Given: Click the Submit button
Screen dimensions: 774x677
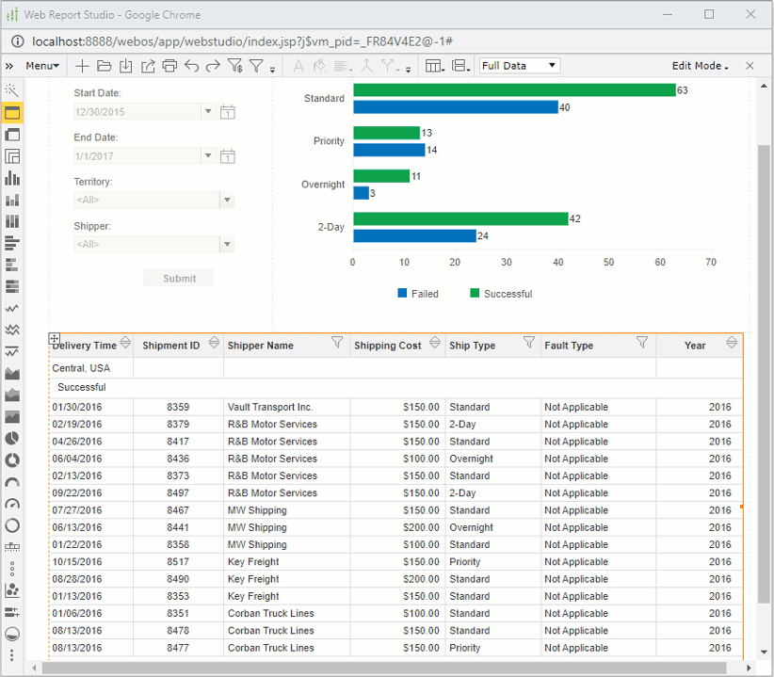Looking at the screenshot, I should click(x=178, y=277).
